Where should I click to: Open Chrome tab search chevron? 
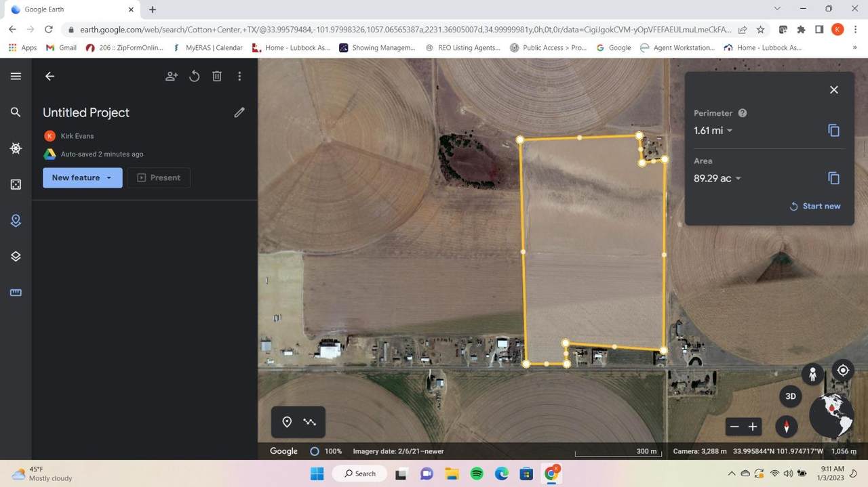click(x=777, y=9)
